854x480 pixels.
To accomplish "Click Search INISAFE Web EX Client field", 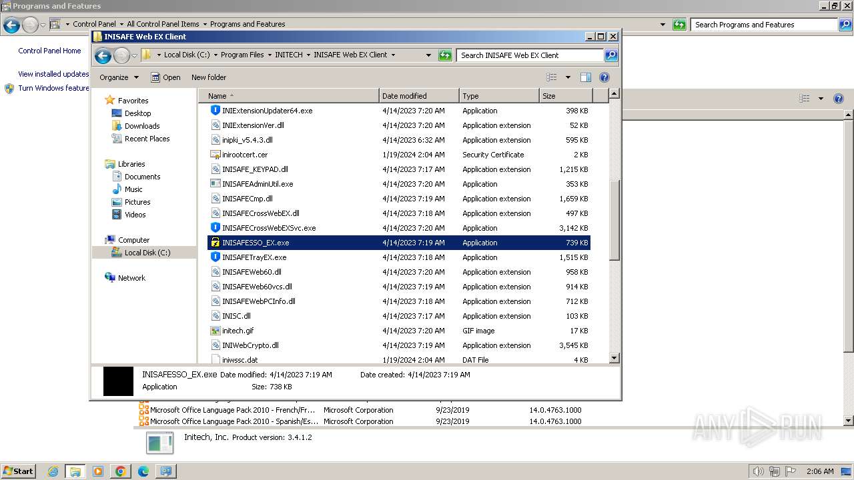I will pyautogui.click(x=530, y=55).
